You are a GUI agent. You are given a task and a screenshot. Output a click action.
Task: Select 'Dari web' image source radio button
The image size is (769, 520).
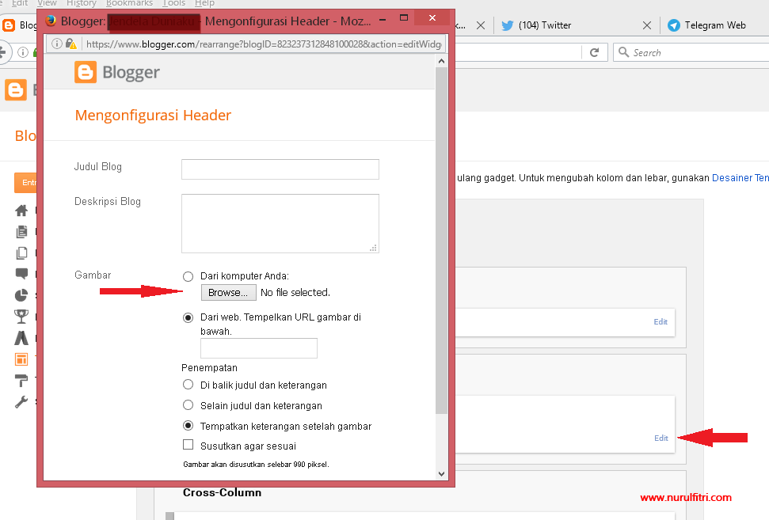(188, 317)
